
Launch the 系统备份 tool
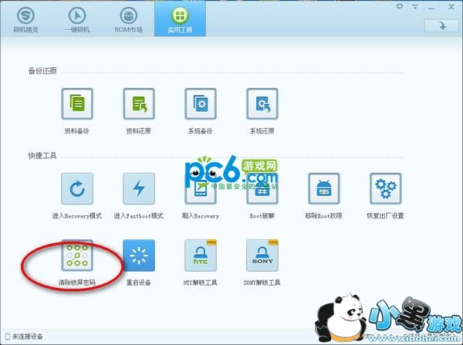pos(201,103)
